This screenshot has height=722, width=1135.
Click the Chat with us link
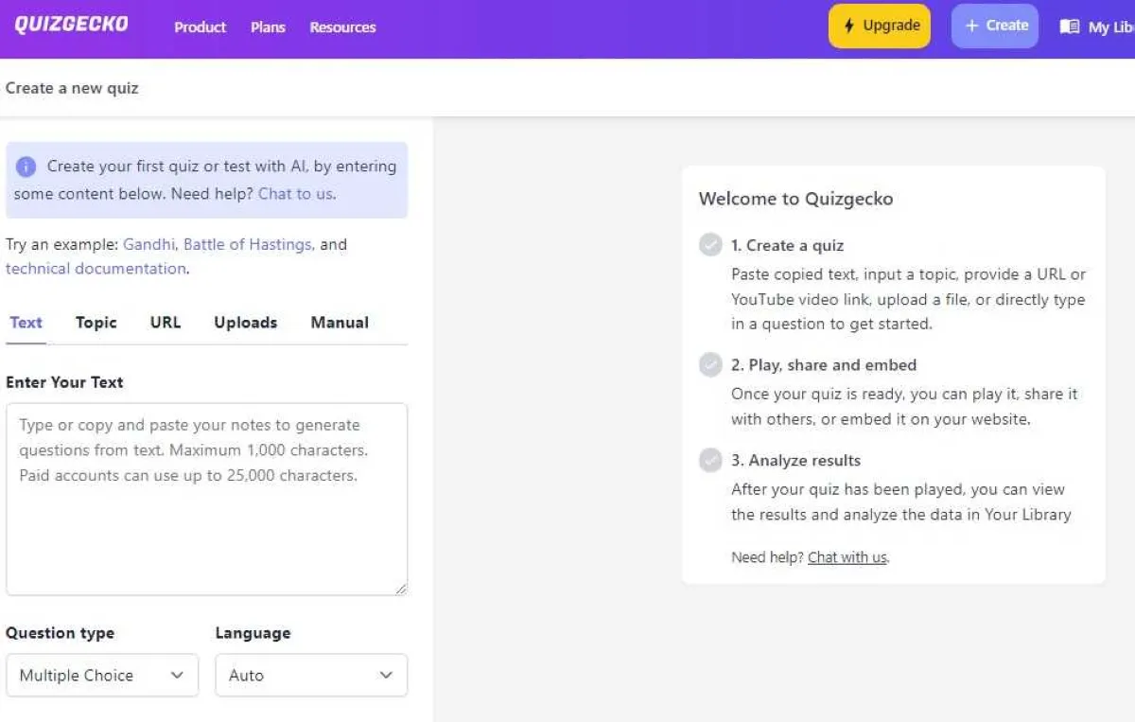(847, 557)
